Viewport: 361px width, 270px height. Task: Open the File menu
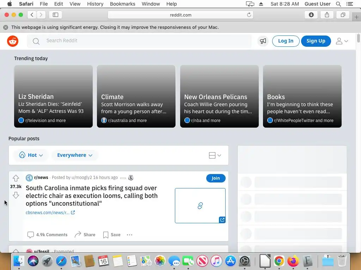pyautogui.click(x=44, y=4)
